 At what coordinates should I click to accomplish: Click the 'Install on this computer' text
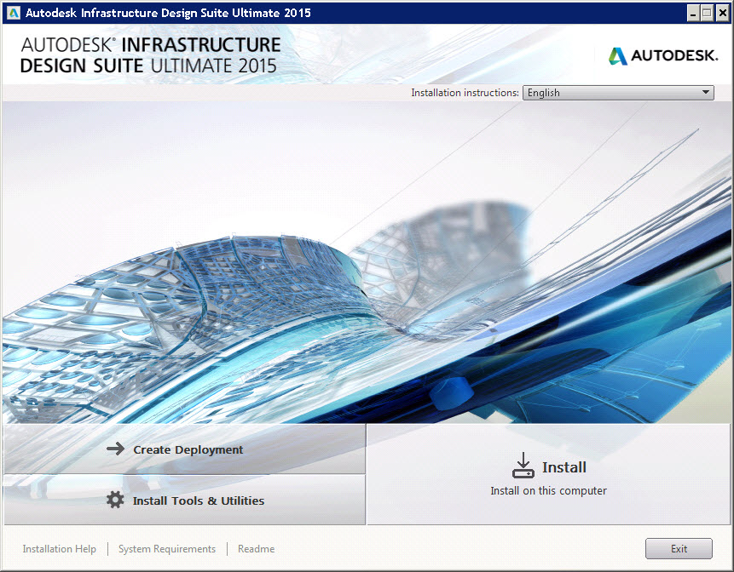549,490
